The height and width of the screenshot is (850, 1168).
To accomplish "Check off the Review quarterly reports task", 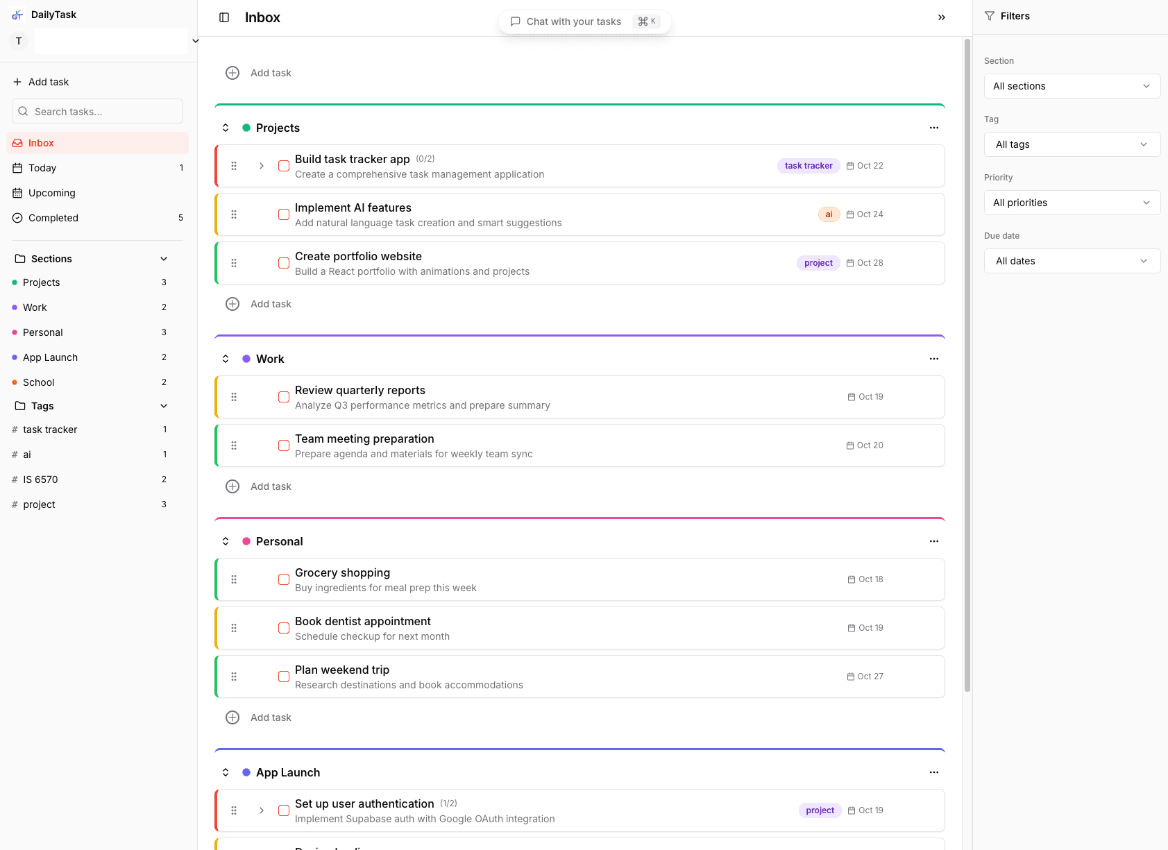I will point(283,396).
